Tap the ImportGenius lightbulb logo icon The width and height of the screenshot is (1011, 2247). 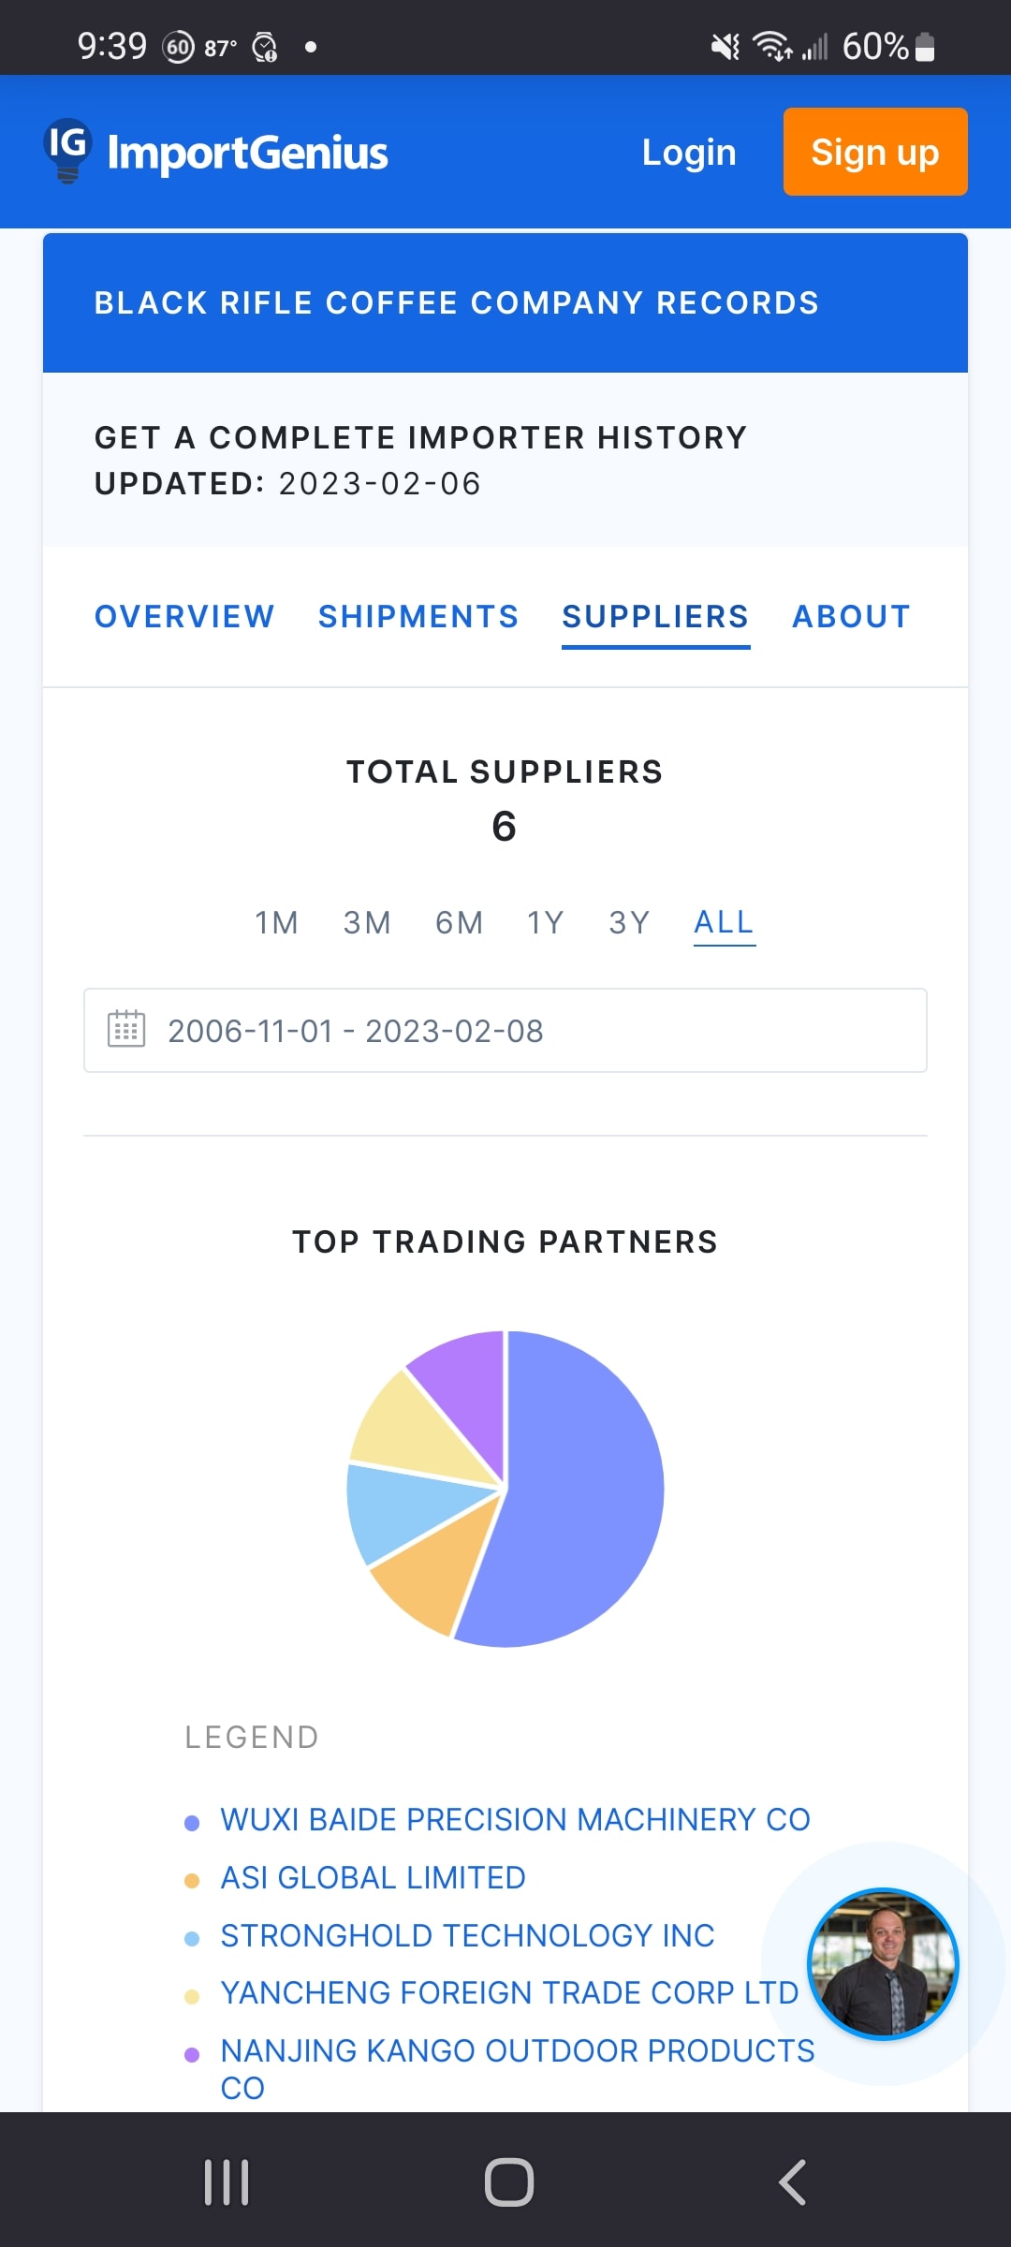click(67, 150)
